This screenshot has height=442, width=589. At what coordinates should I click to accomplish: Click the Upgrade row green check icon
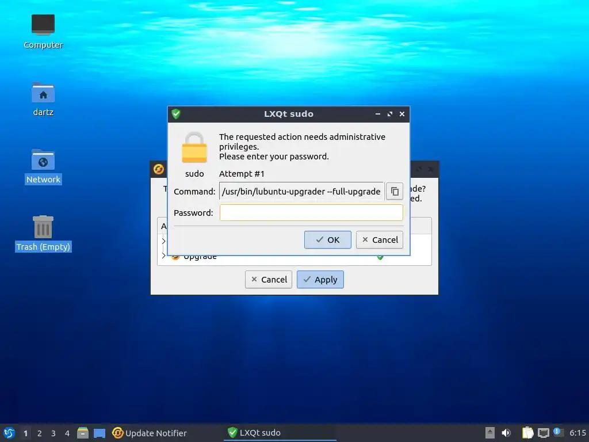[380, 257]
